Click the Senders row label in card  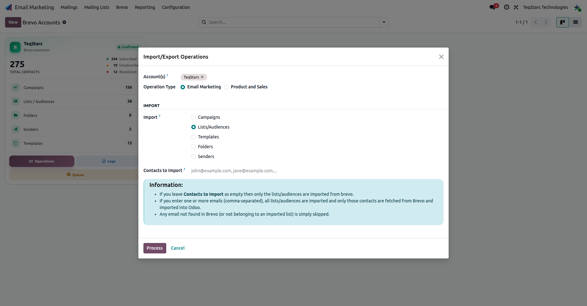(x=31, y=129)
